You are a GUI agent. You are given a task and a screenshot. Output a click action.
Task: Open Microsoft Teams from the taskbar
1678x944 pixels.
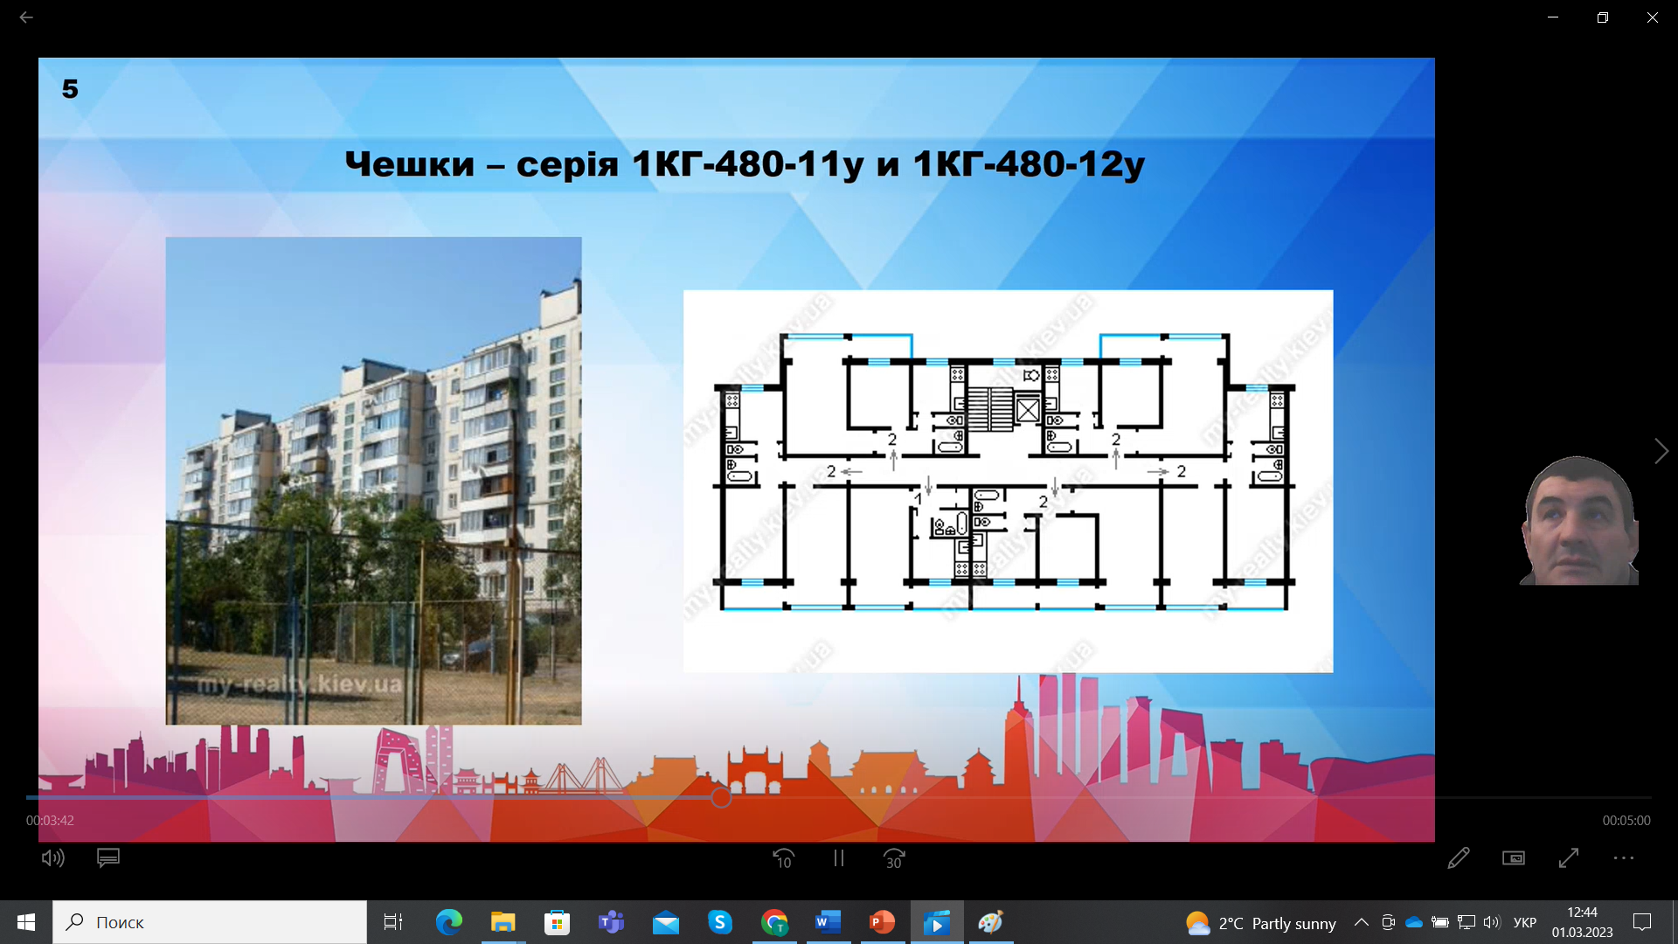point(611,922)
